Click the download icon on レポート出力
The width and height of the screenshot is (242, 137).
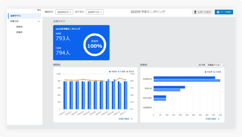pyautogui.click(x=195, y=12)
